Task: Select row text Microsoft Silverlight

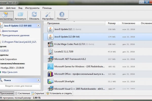Action: coord(64,81)
